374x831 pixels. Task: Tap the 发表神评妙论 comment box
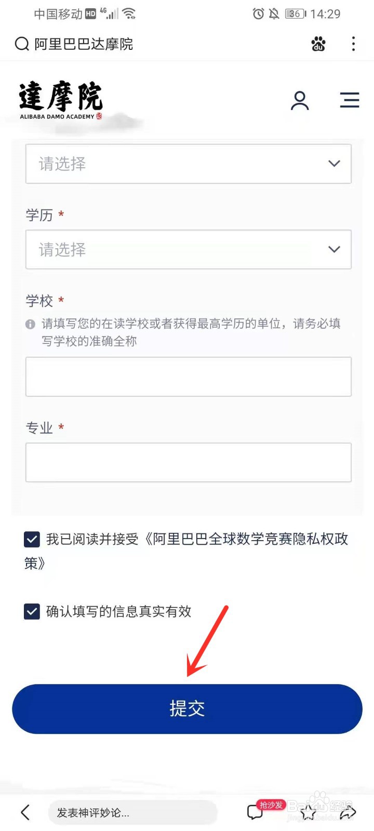pyautogui.click(x=132, y=812)
